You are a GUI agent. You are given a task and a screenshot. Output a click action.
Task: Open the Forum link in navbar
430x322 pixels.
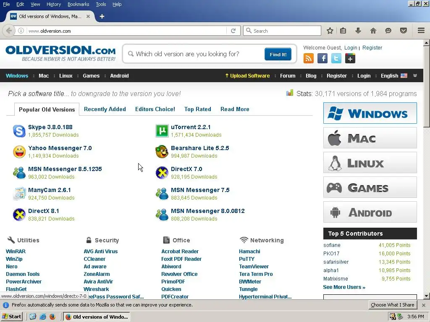[288, 76]
